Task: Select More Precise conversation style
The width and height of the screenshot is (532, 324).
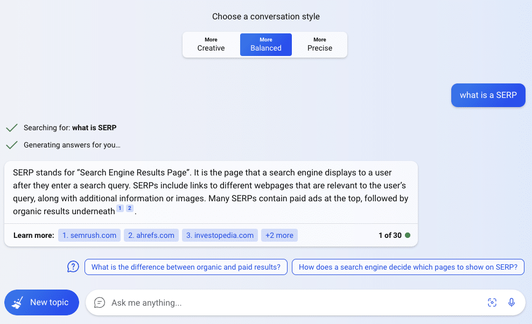Action: click(x=320, y=45)
